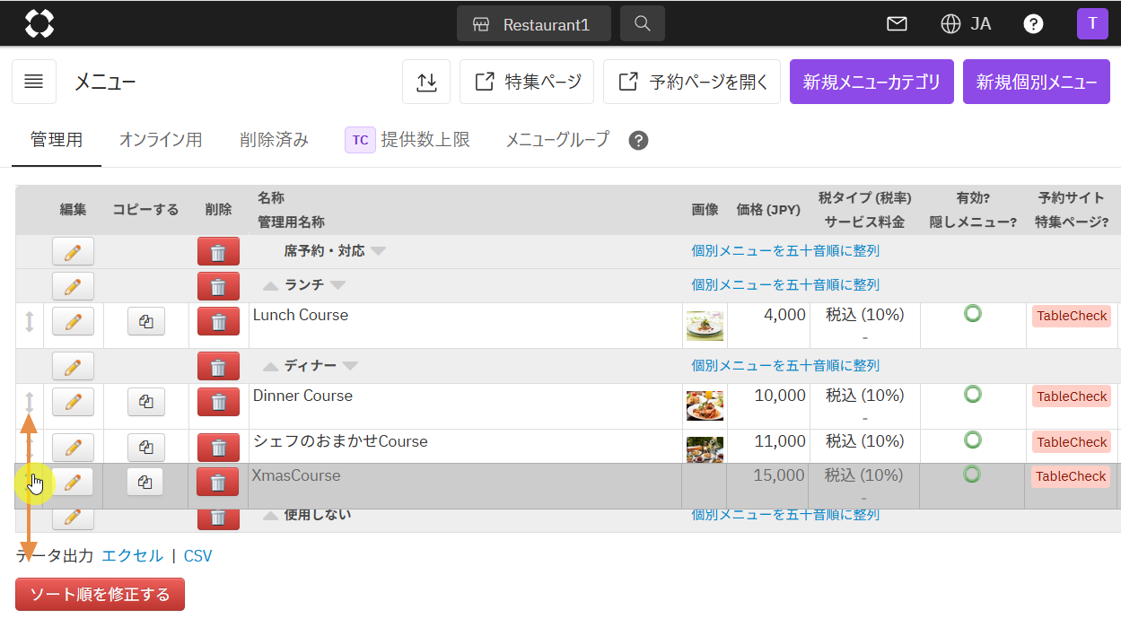
Task: Switch to 提供数上限 tab
Action: pyautogui.click(x=407, y=140)
